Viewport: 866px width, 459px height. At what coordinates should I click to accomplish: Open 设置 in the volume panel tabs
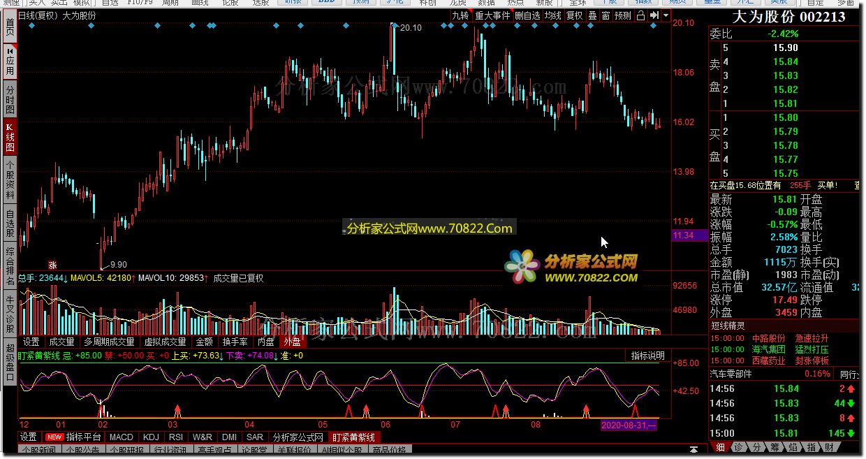[x=31, y=342]
